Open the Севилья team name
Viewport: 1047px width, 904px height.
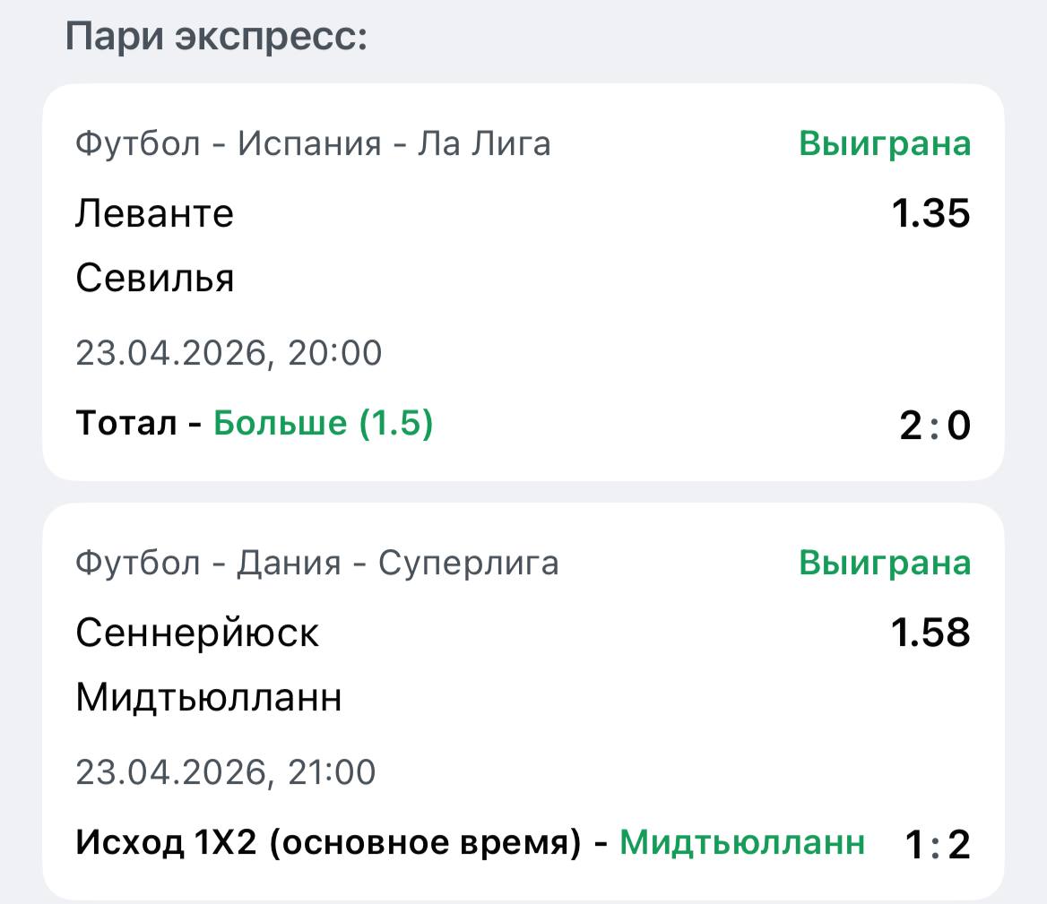(155, 279)
